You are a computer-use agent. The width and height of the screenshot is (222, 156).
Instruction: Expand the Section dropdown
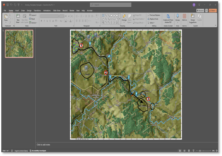33,23
